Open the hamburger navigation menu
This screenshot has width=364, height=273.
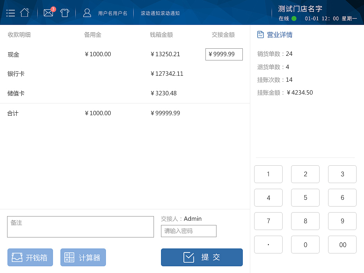[11, 12]
